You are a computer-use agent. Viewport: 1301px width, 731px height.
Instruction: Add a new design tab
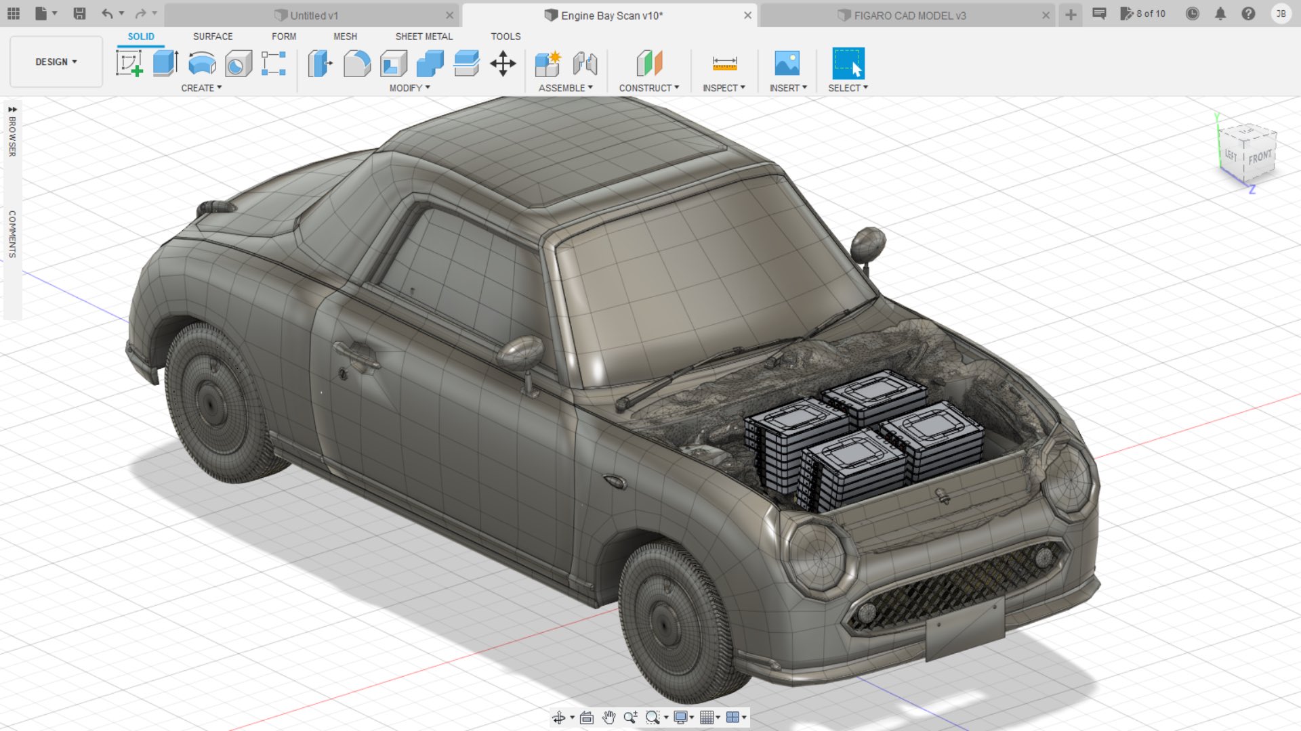pos(1071,15)
